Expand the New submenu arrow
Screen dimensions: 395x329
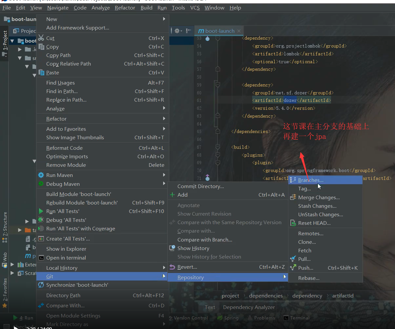pyautogui.click(x=164, y=19)
